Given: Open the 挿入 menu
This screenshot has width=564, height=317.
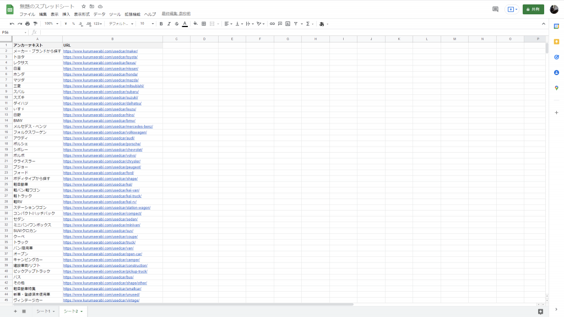Looking at the screenshot, I should [x=66, y=14].
